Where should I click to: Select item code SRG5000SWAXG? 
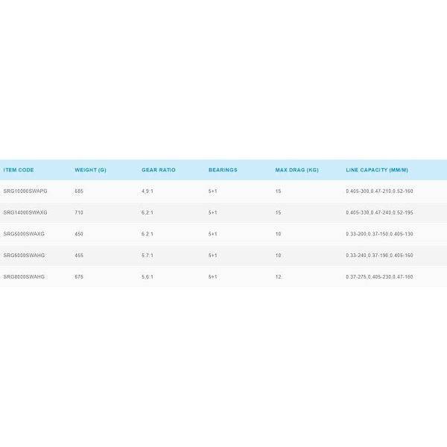pos(24,234)
